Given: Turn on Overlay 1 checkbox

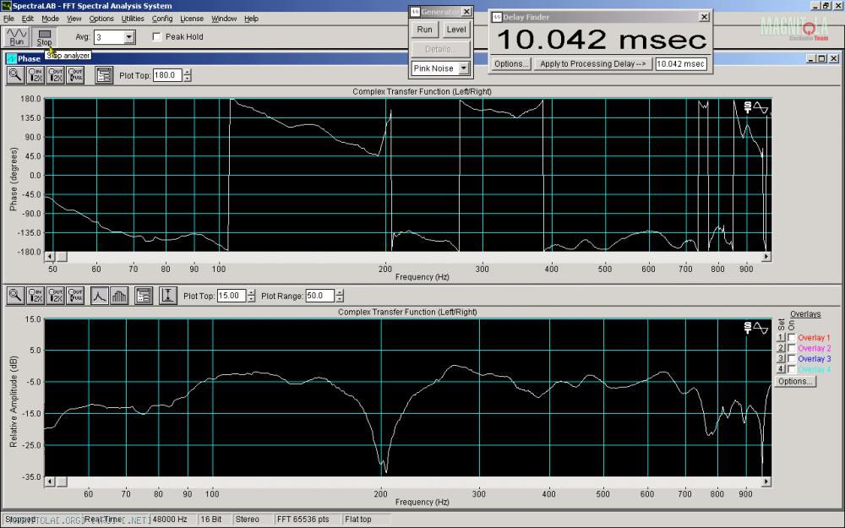Looking at the screenshot, I should click(x=792, y=337).
